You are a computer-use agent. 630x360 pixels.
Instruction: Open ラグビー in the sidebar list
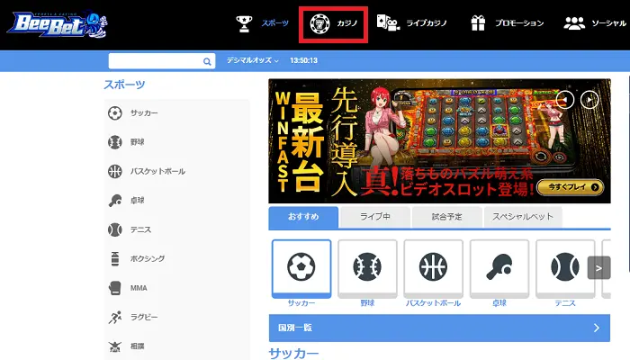point(144,317)
